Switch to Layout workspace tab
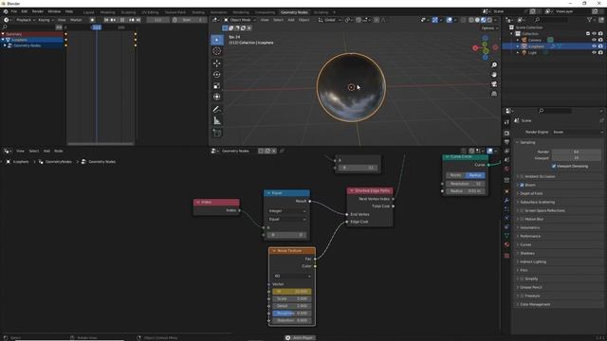This screenshot has height=341, width=607. [x=88, y=12]
